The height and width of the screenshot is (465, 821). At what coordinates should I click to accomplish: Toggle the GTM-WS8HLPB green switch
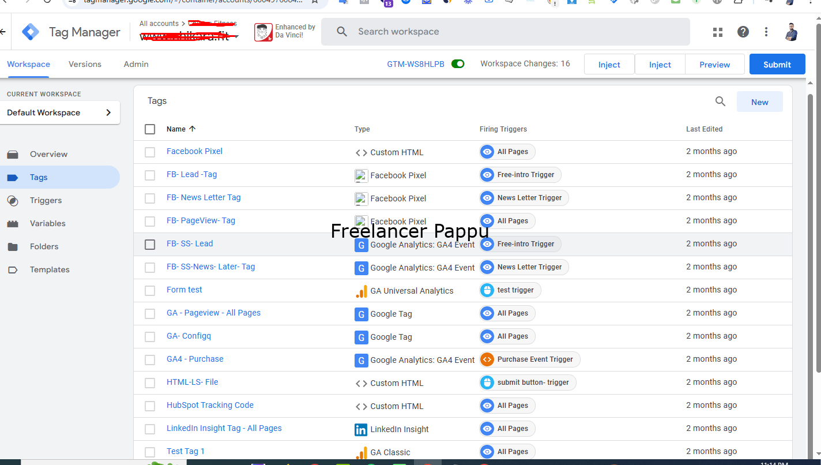[x=458, y=64]
